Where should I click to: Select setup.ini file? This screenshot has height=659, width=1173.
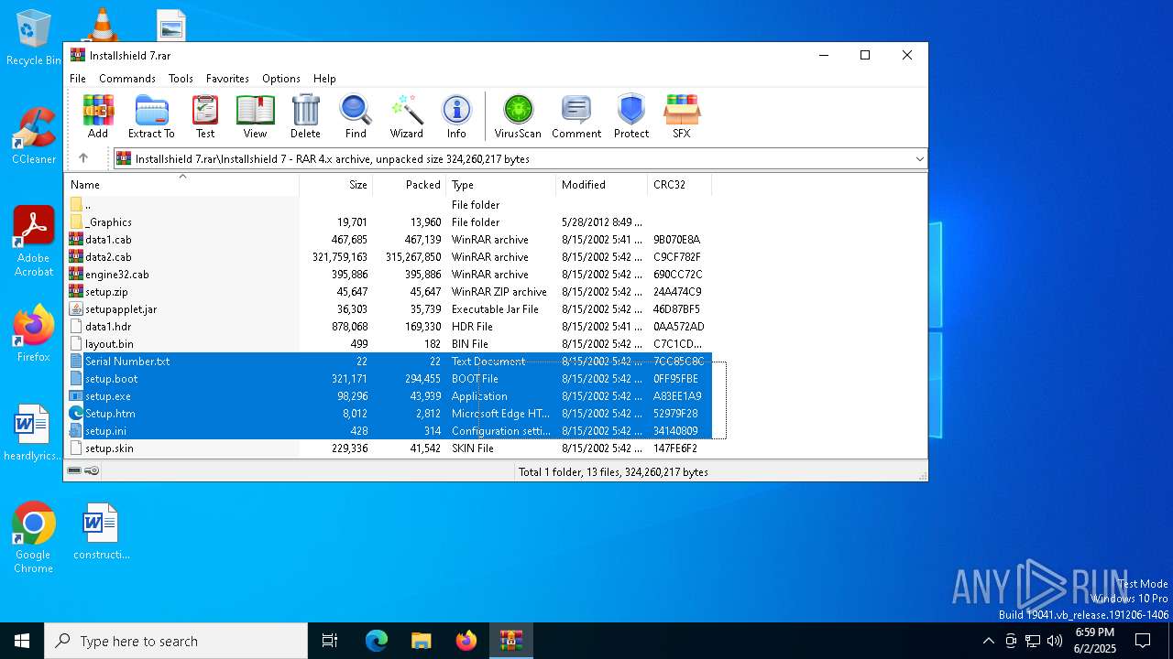point(389,431)
